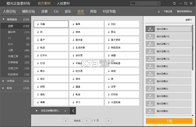Viewport: 196px width, 127px height.
Task: Open the 大型机械 sound group
Action: 122,102
